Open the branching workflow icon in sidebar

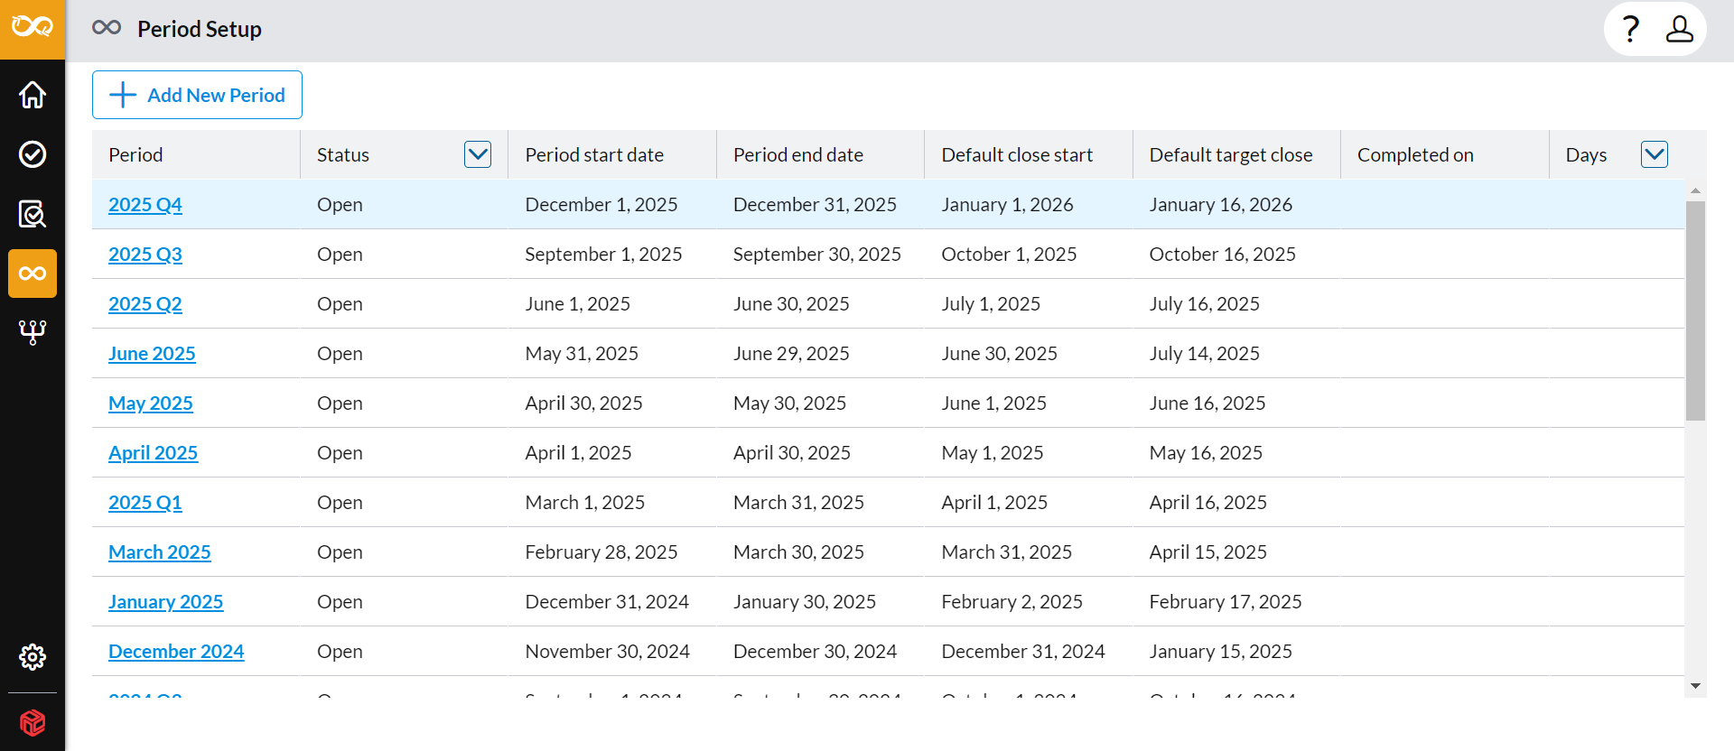tap(33, 333)
